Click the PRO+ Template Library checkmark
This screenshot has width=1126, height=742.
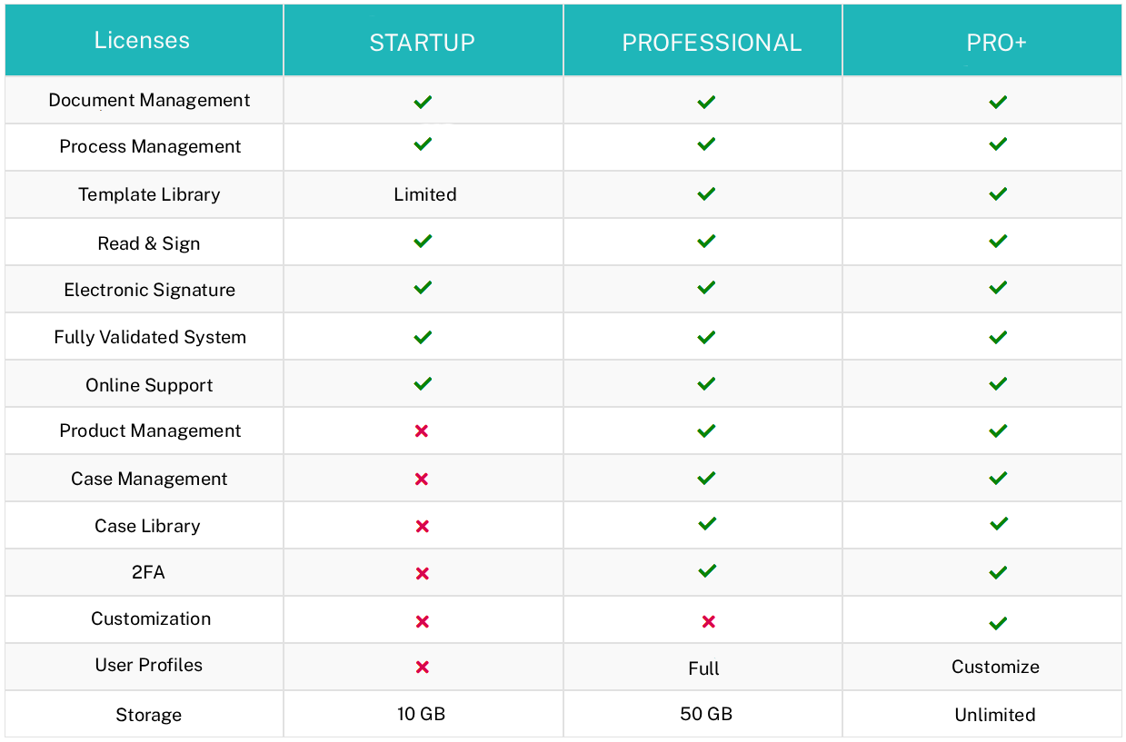pyautogui.click(x=998, y=193)
